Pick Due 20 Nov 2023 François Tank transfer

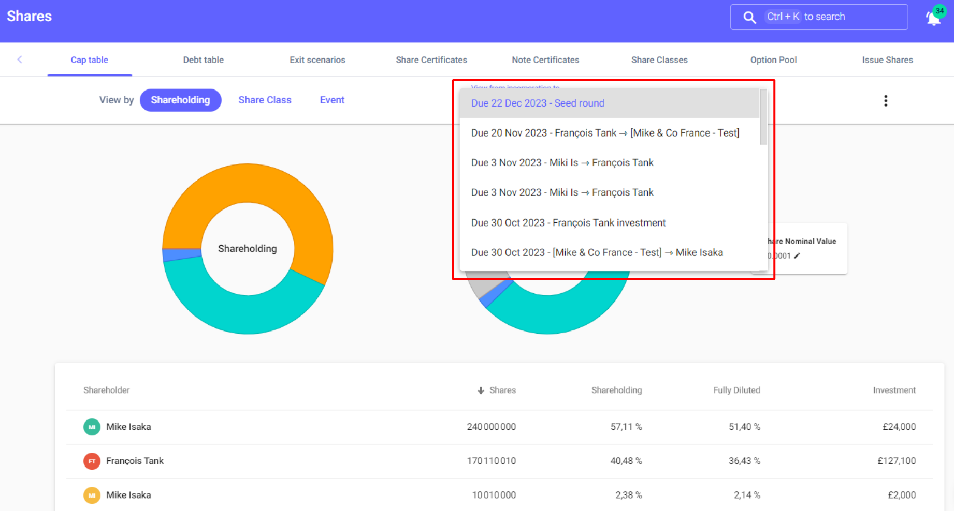click(x=604, y=133)
